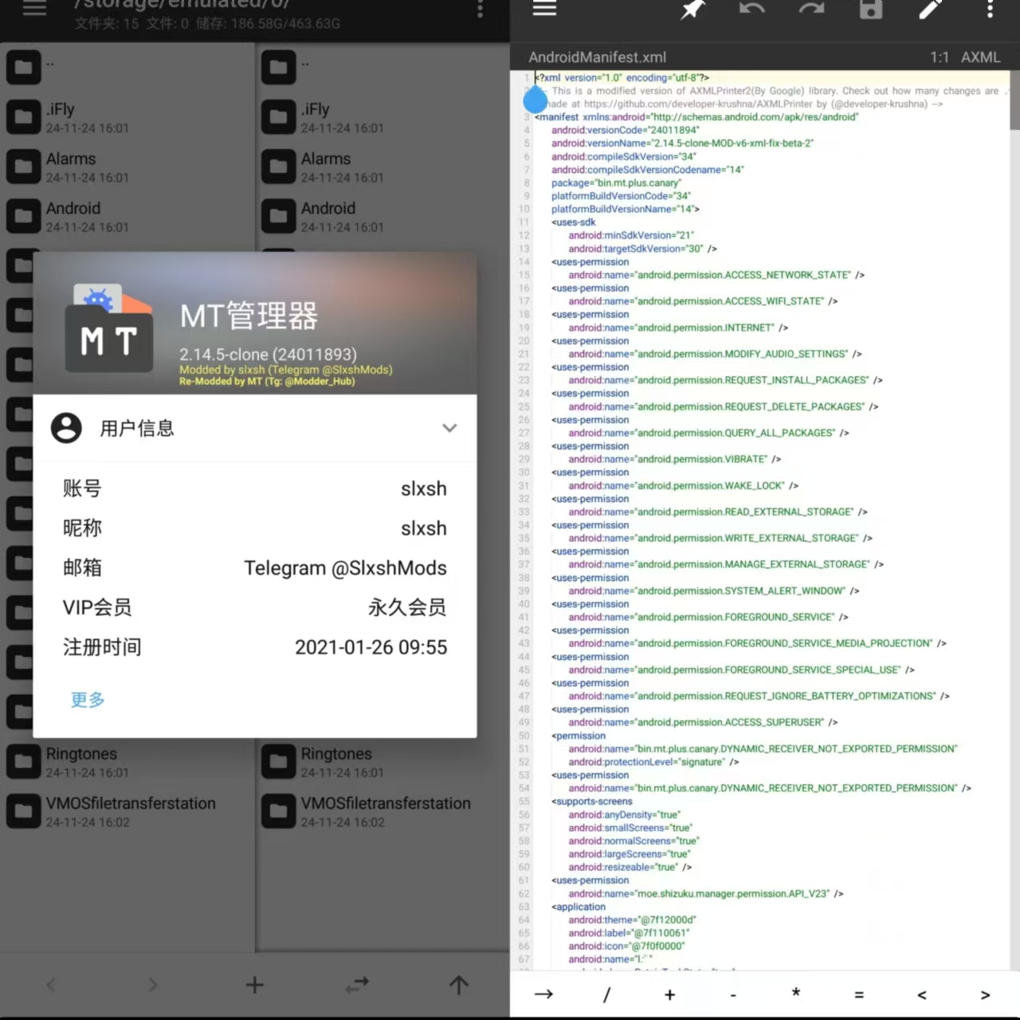Tap the storage path text at top
The height and width of the screenshot is (1020, 1020).
point(182,5)
